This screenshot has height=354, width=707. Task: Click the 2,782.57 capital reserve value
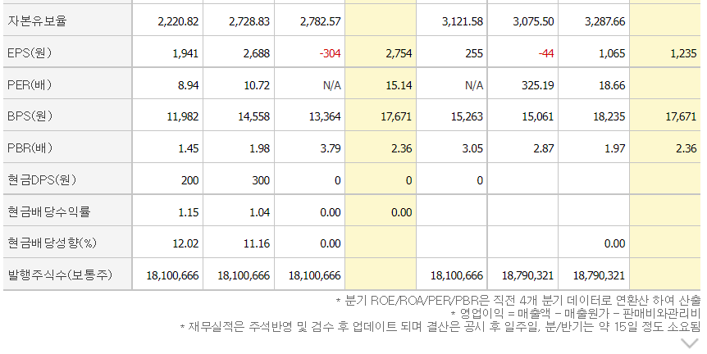tap(321, 21)
